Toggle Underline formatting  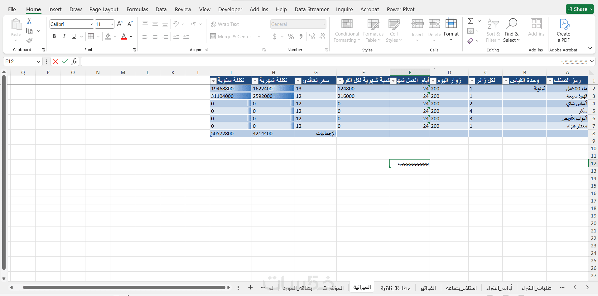(x=74, y=36)
